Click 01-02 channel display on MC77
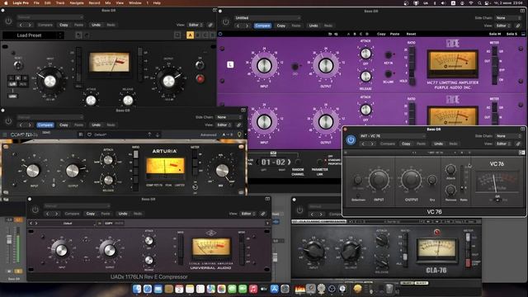528x297 pixels. coord(274,163)
